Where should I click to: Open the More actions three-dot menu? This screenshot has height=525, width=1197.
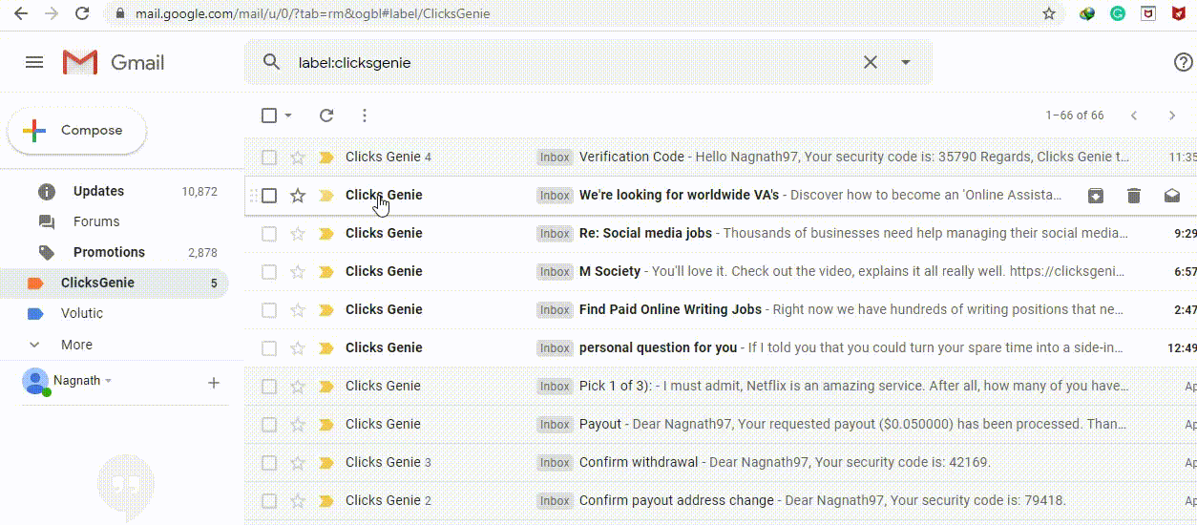click(365, 115)
